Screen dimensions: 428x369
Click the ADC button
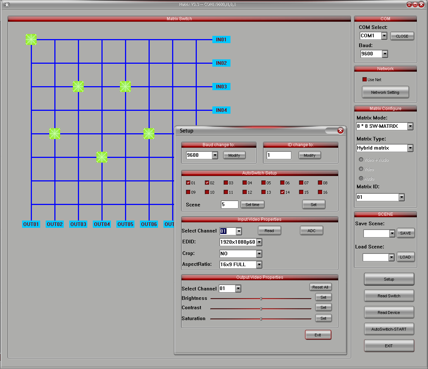click(311, 230)
